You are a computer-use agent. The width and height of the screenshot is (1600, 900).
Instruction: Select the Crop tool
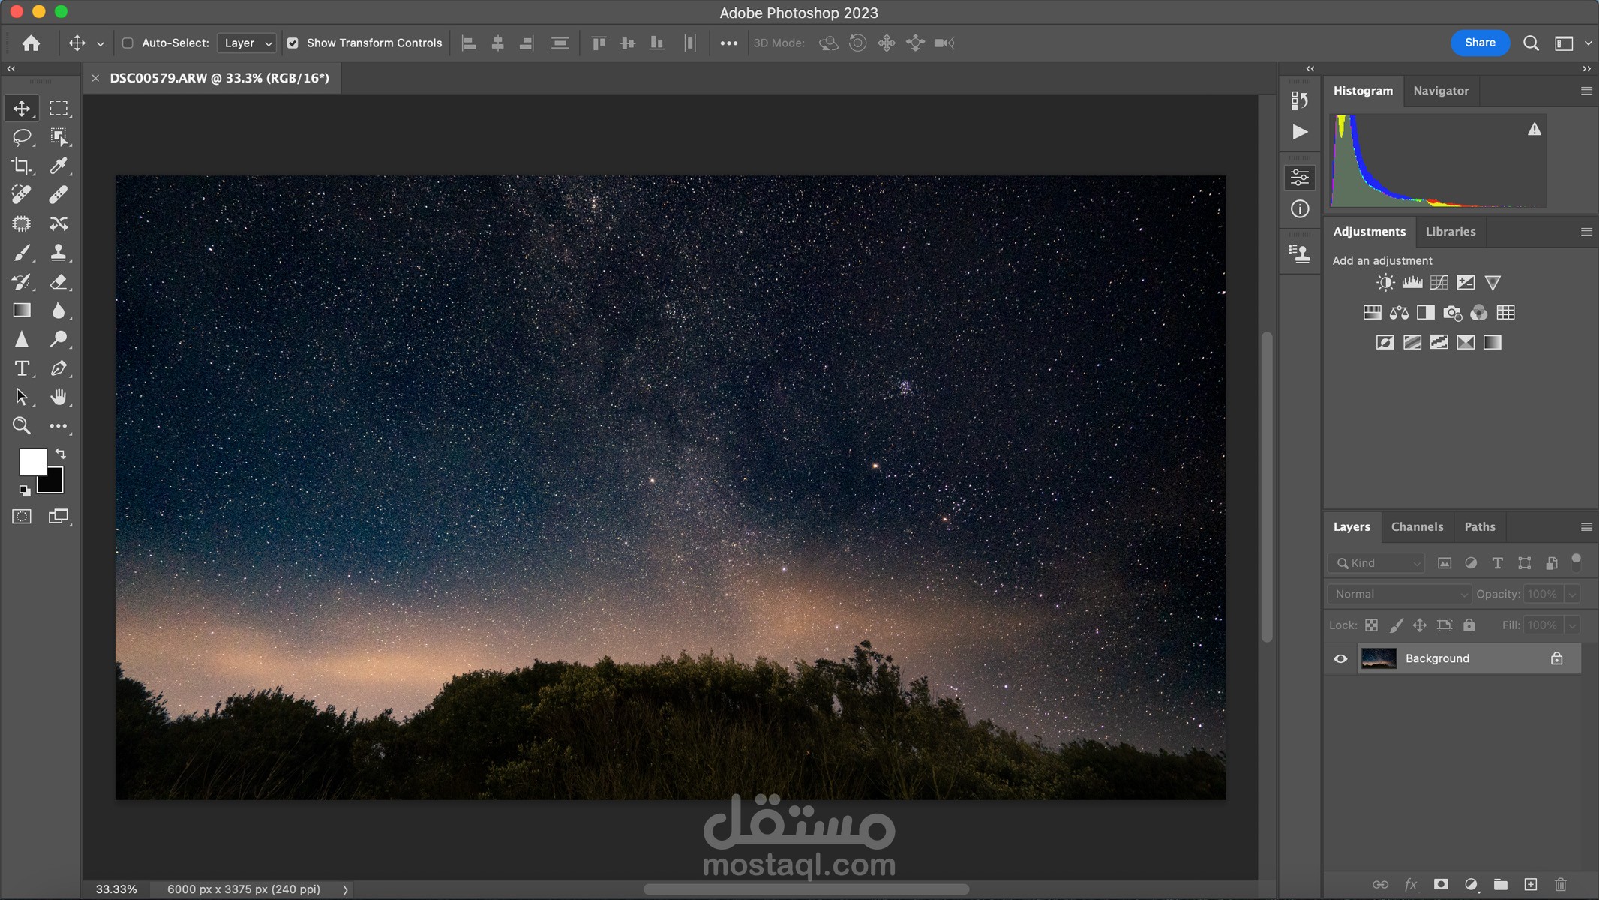click(x=22, y=166)
